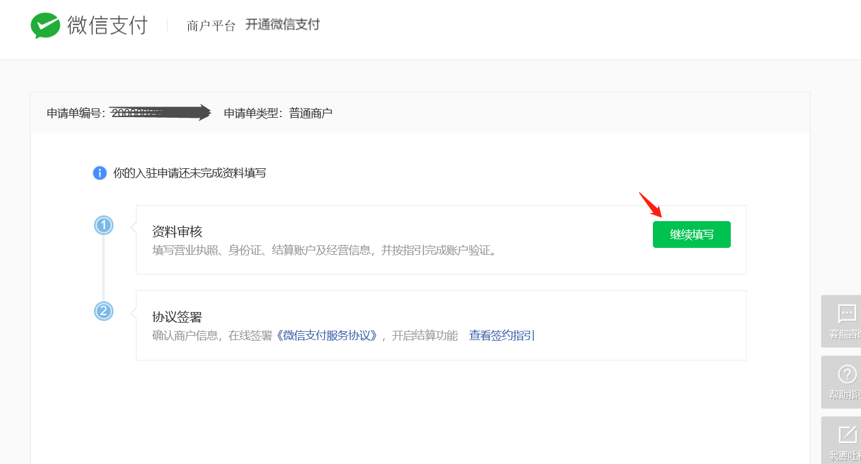Click the 确认商户信息，在线签署 description text
The width and height of the screenshot is (861, 464).
pos(212,336)
